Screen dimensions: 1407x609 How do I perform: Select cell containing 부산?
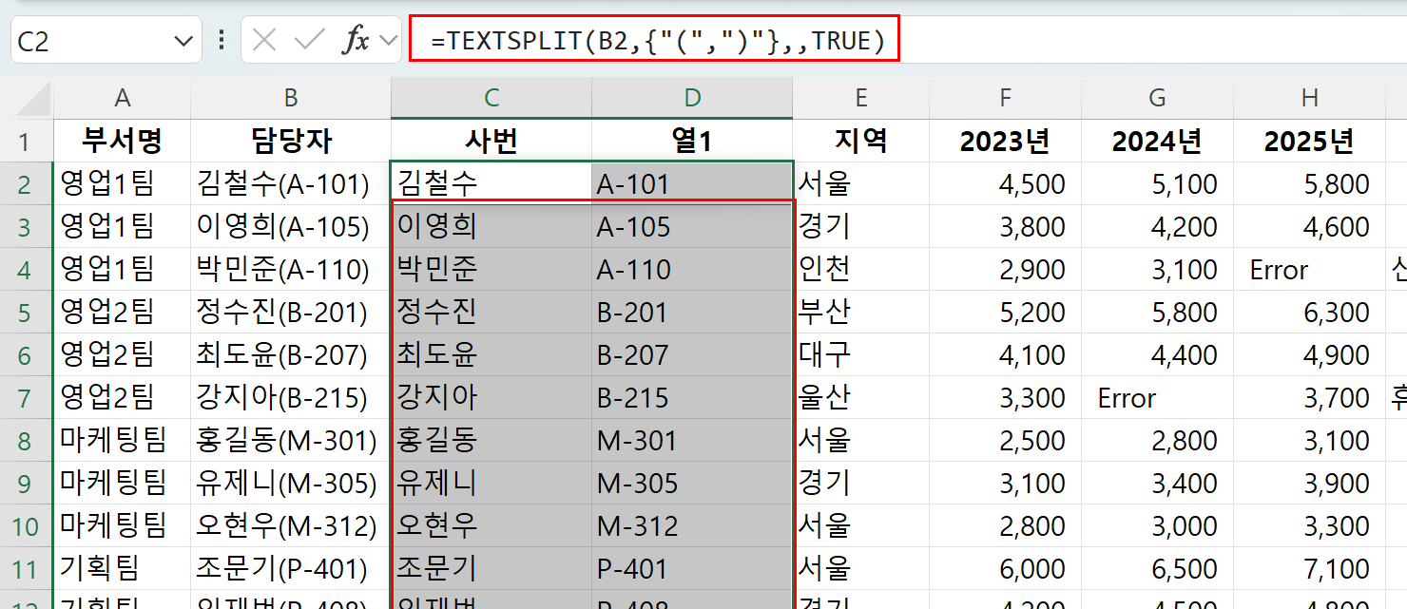[x=861, y=313]
